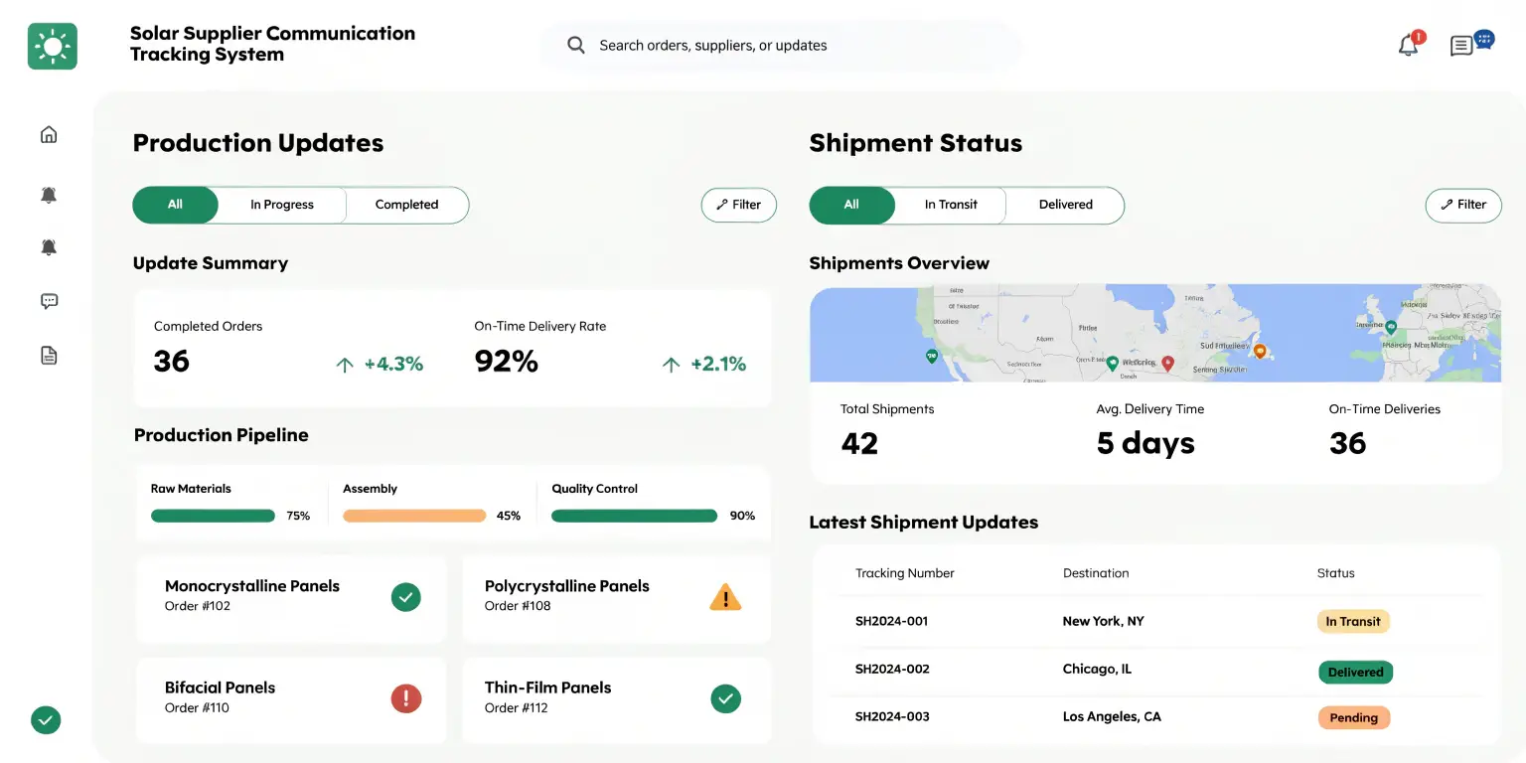This screenshot has height=763, width=1526.
Task: Click the first alerts bell in sidebar
Action: coord(48,194)
